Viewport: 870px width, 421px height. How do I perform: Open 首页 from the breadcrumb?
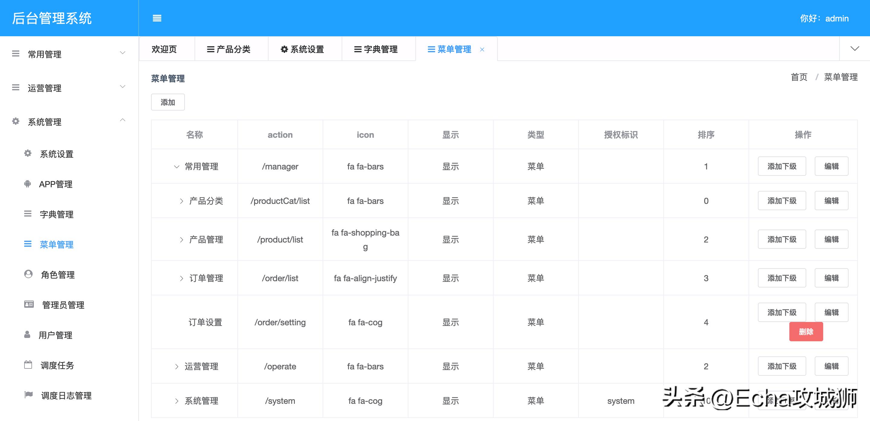(x=799, y=77)
